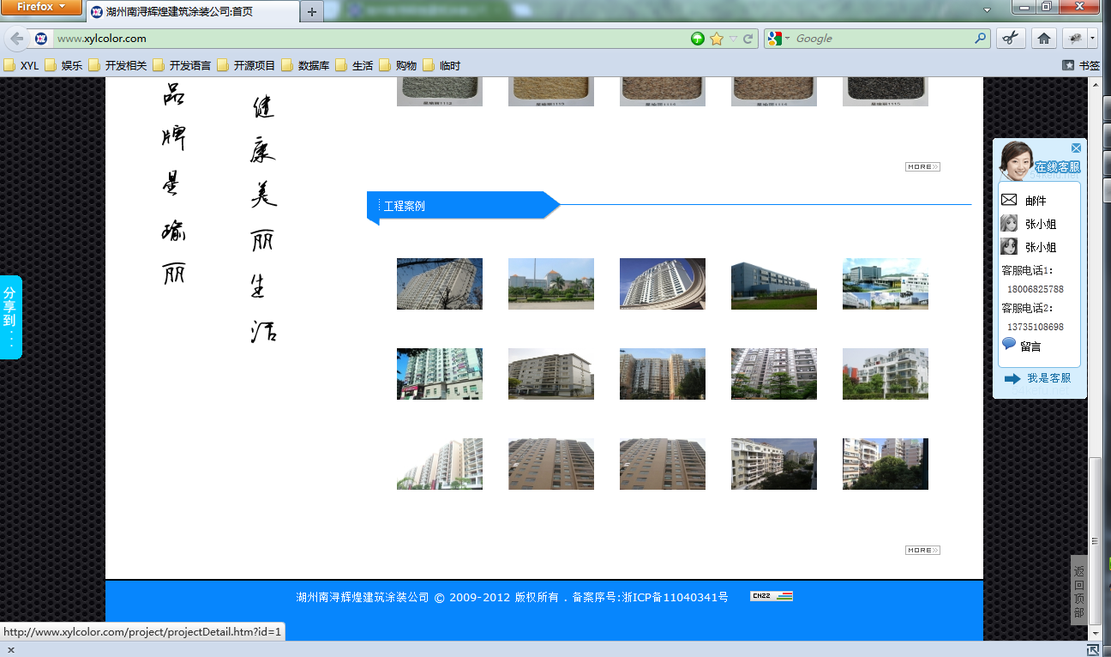Open the XYL bookmark folder

pos(21,65)
